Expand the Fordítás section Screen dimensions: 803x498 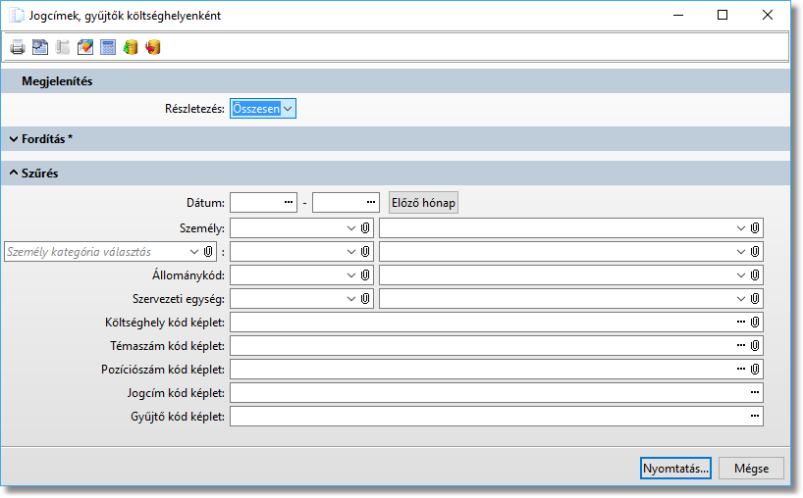point(14,139)
